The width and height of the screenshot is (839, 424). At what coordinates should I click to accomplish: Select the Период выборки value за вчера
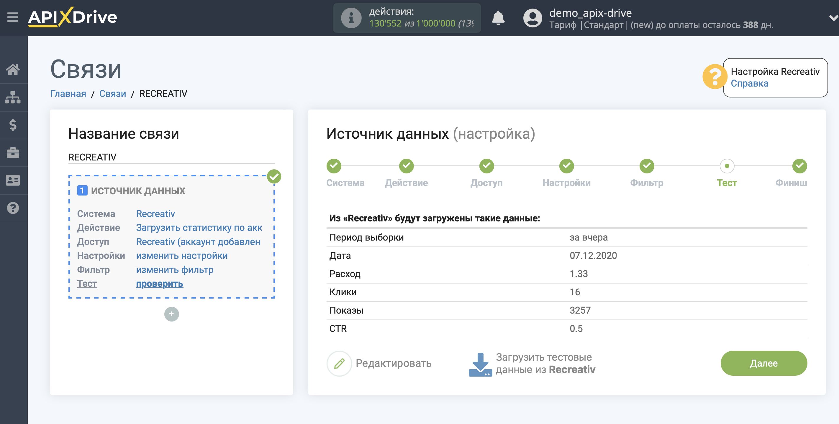pos(589,237)
